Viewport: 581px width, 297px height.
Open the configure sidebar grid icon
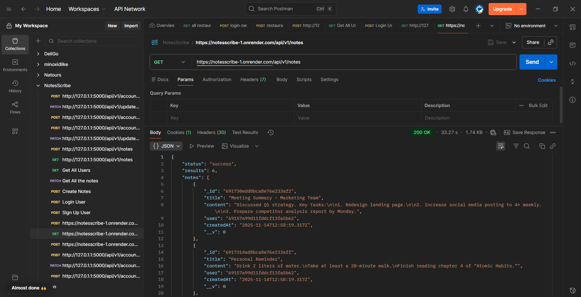[x=15, y=131]
